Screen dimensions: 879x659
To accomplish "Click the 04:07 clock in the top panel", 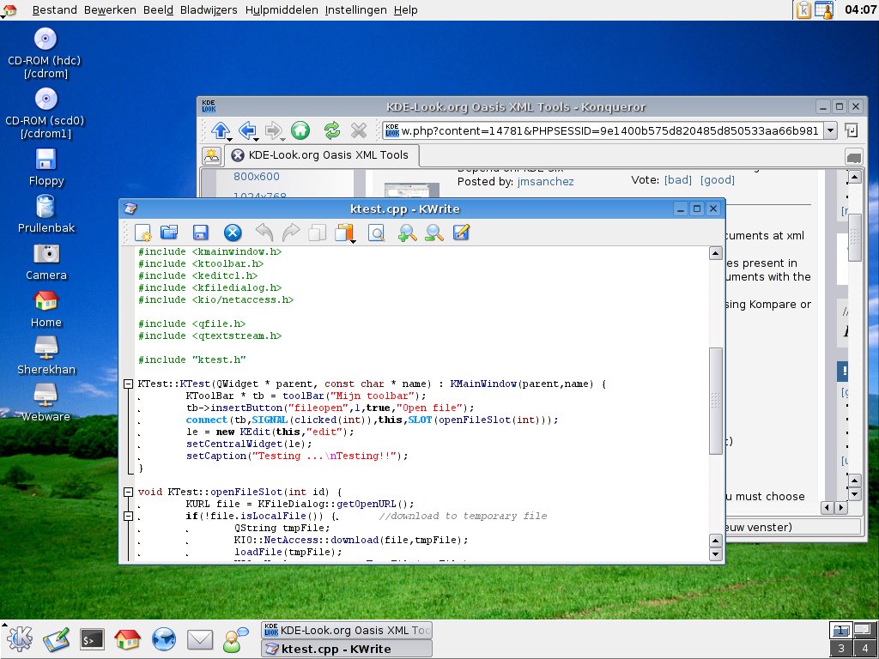I will 860,9.
